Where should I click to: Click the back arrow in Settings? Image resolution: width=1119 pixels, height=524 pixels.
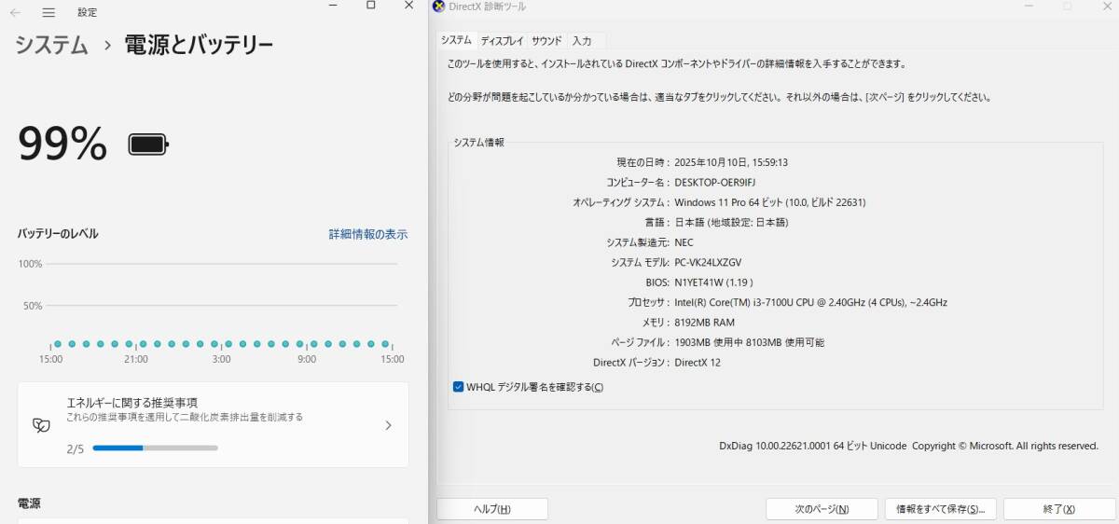point(16,12)
